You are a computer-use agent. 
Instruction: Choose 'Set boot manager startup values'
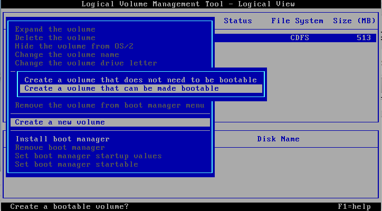[88, 156]
